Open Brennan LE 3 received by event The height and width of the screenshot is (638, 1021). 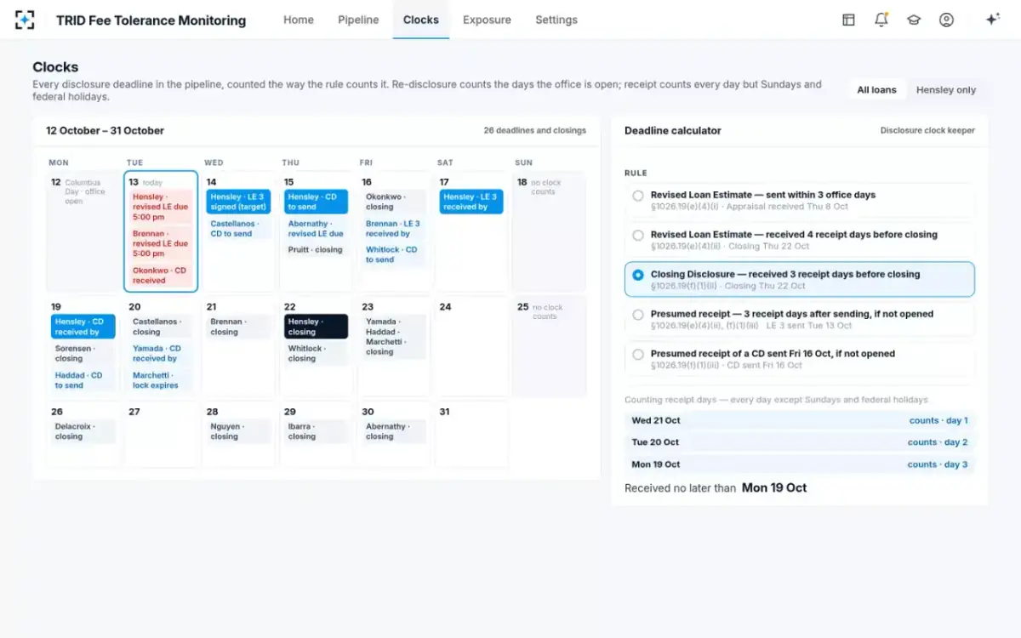[x=394, y=228]
